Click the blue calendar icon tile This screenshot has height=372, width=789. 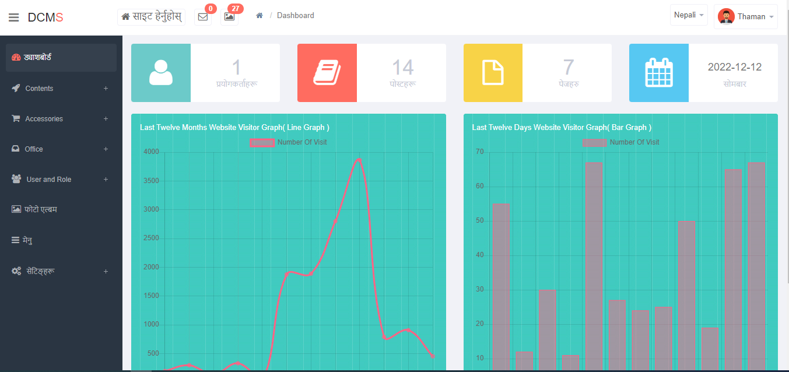[x=659, y=73]
